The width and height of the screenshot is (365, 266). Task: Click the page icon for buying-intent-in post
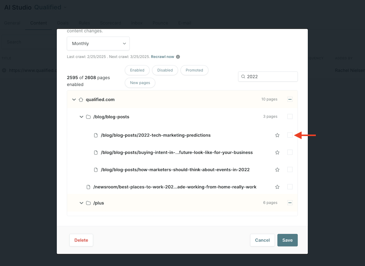tap(96, 153)
